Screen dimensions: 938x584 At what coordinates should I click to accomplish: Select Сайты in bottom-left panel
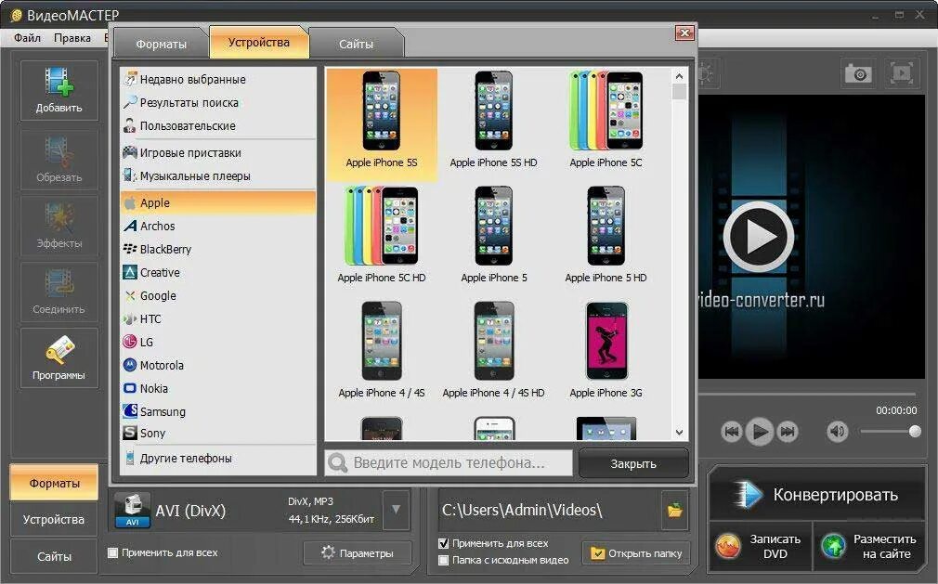54,556
